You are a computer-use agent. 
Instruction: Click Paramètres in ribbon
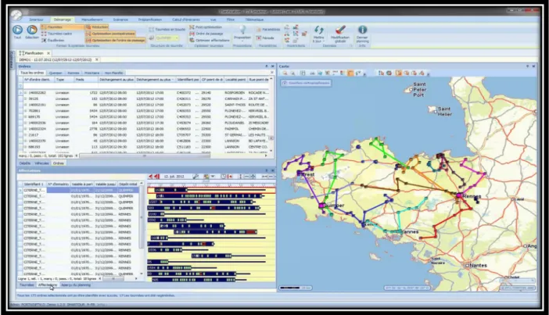pos(268,30)
